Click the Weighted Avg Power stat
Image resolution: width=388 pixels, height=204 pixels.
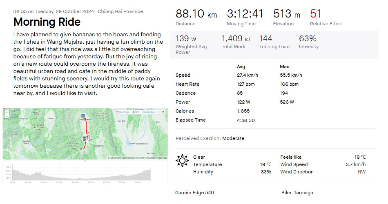191,44
